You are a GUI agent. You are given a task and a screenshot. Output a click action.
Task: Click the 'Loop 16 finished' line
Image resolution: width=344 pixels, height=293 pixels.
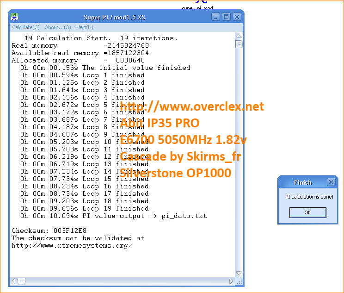[85, 187]
